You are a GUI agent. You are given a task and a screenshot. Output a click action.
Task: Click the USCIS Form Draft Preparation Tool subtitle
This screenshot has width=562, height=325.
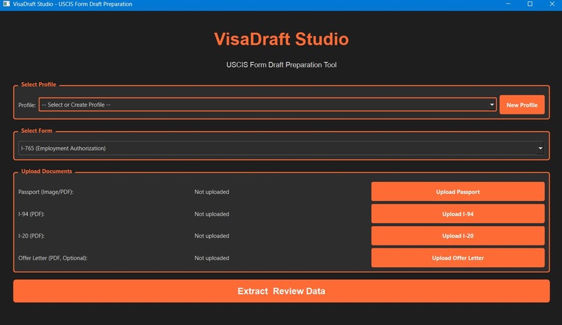[282, 65]
